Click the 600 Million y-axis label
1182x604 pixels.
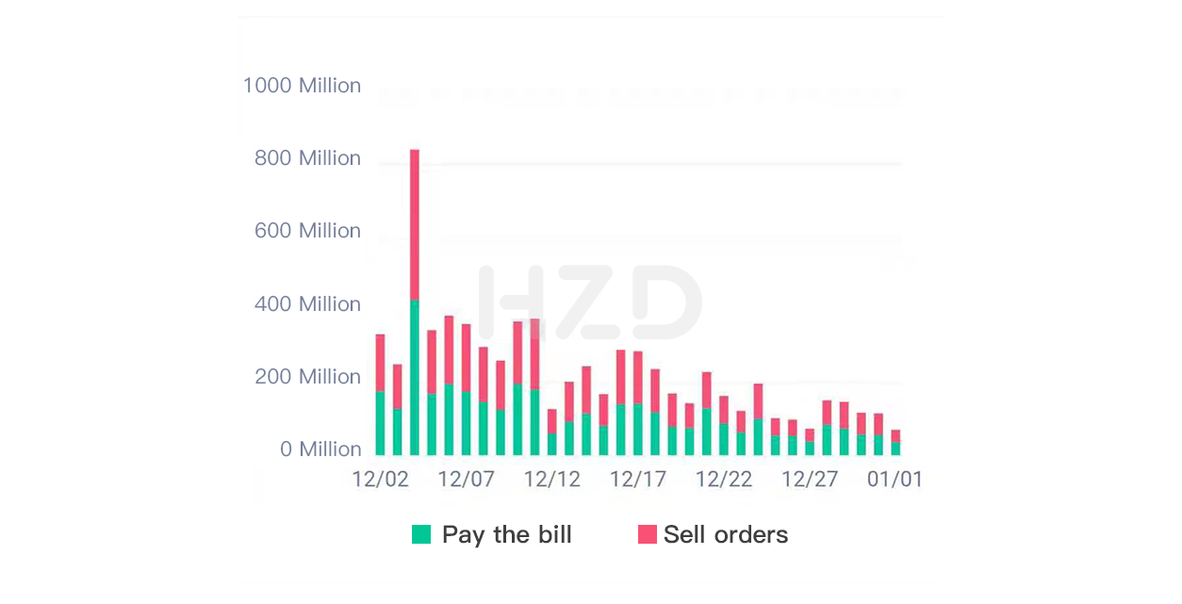click(307, 231)
